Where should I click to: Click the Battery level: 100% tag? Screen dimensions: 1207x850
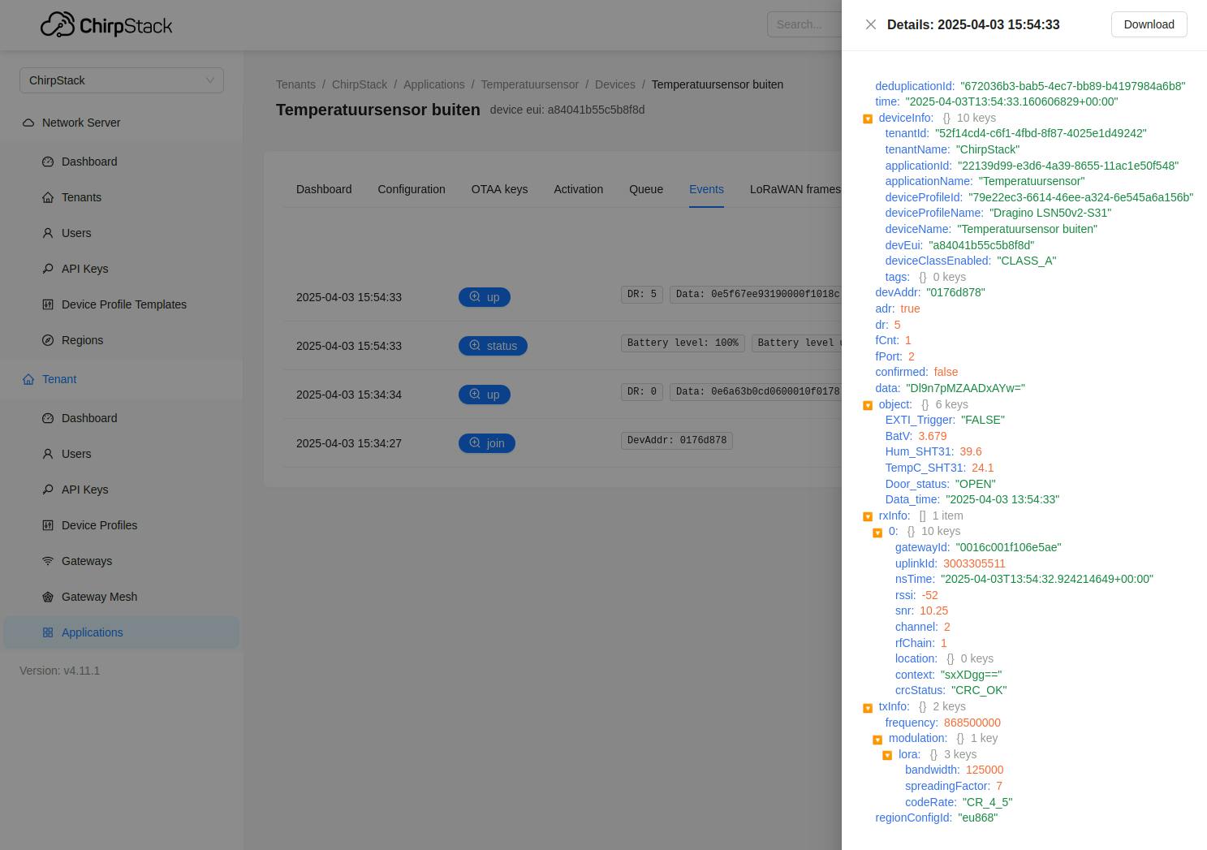683,343
